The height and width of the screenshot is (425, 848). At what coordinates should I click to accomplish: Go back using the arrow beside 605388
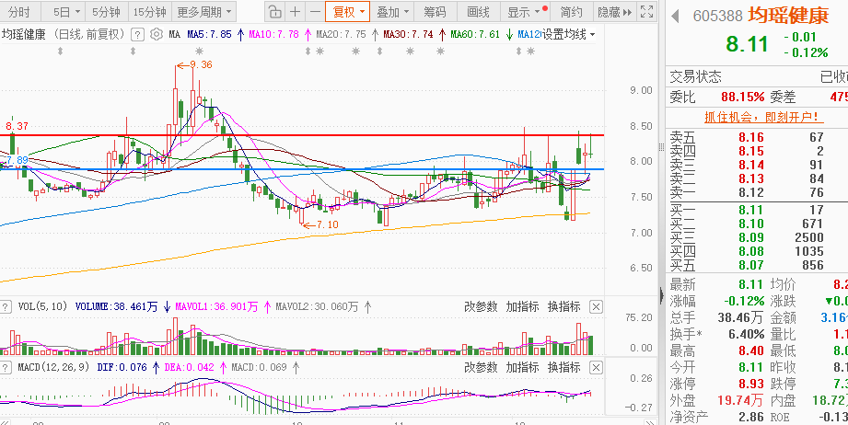[675, 16]
